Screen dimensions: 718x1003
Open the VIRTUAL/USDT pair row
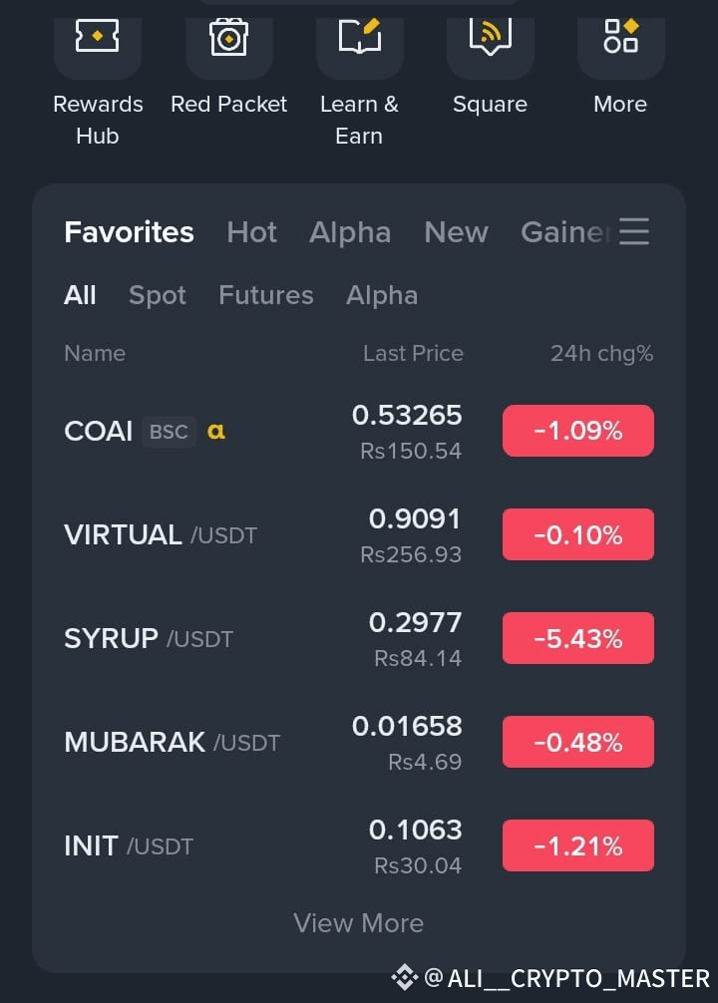[x=359, y=534]
